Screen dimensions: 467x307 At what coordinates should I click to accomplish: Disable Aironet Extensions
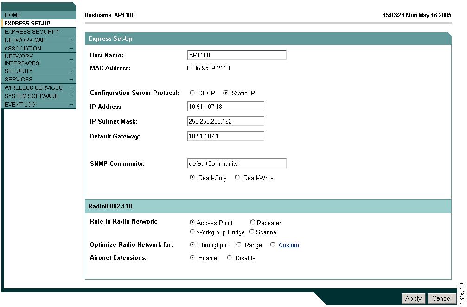229,257
